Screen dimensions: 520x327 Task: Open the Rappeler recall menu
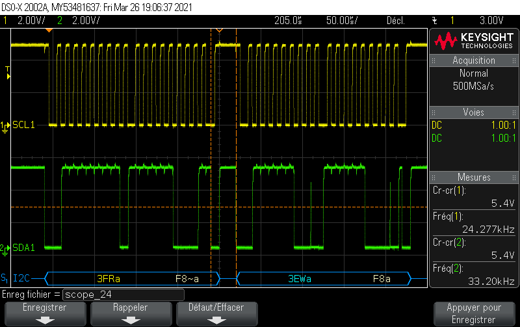coord(131,307)
